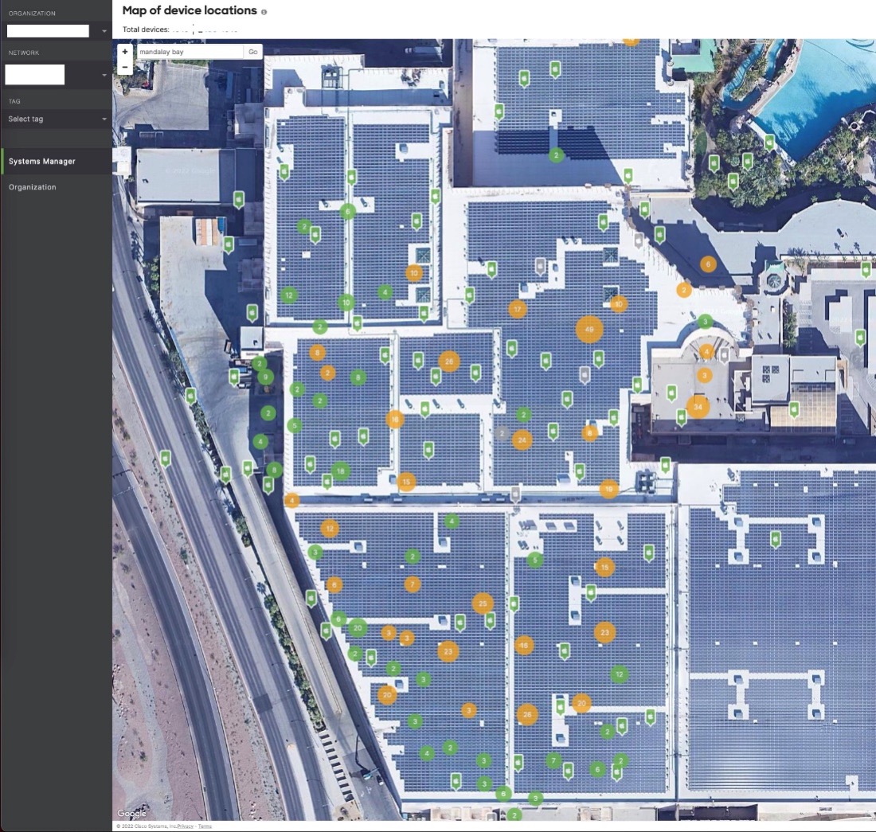Open the orange cluster of 34 devices
Image resolution: width=876 pixels, height=832 pixels.
pos(698,406)
